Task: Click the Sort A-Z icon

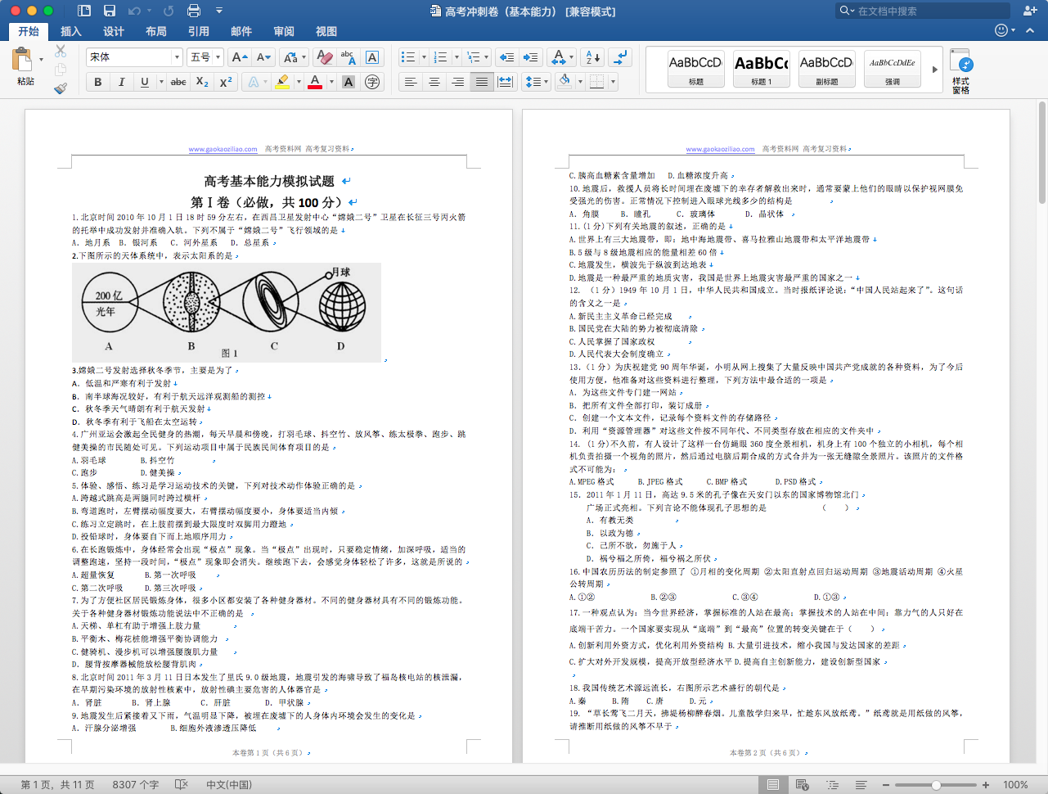Action: [x=593, y=57]
